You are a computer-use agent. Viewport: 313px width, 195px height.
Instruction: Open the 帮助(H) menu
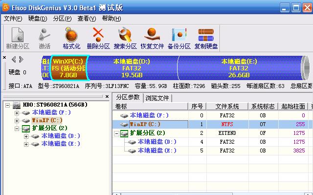112,19
